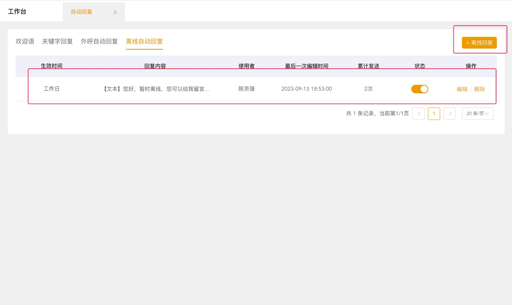Click the timestamp 2023-09-13 18:53:00
Viewport: 512px width, 305px height.
pyautogui.click(x=307, y=89)
